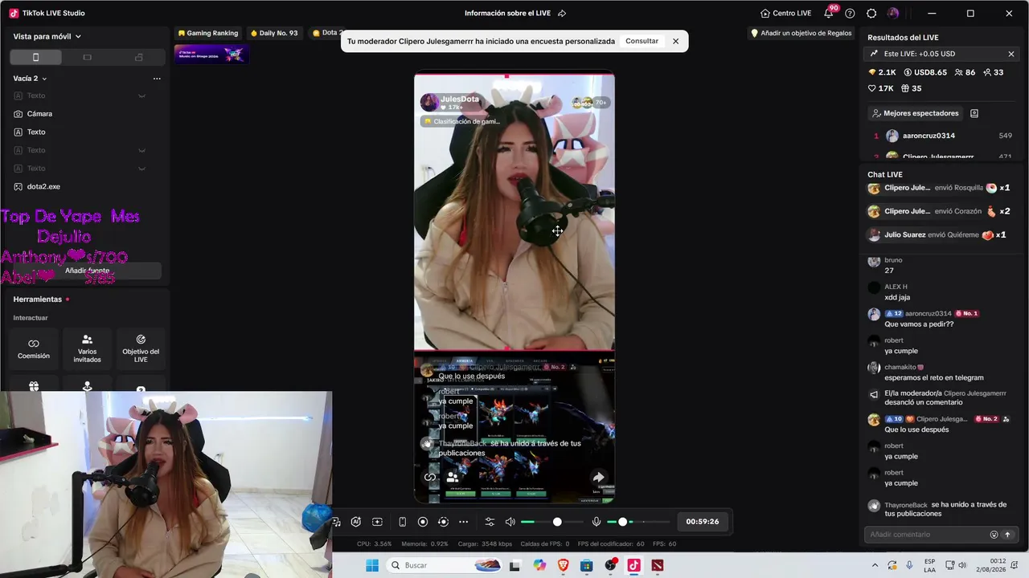Open the Windows Start menu
1029x578 pixels.
click(x=372, y=565)
